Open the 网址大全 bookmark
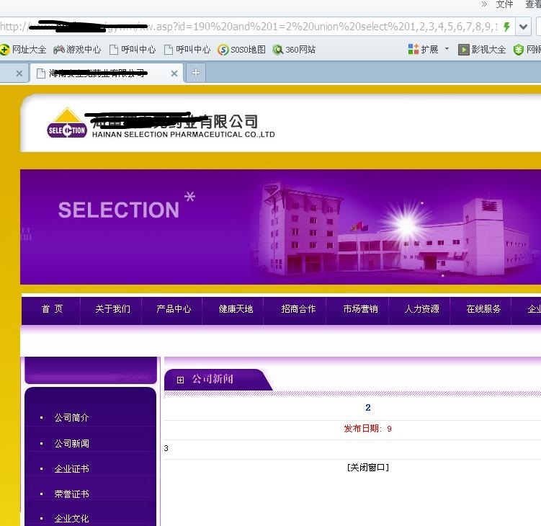The image size is (541, 526). point(23,50)
